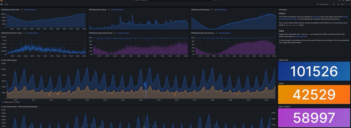
Task: Refresh the dashboard with the refresh icon
Action: click(338, 4)
